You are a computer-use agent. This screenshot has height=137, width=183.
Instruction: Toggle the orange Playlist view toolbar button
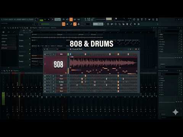click(x=64, y=24)
